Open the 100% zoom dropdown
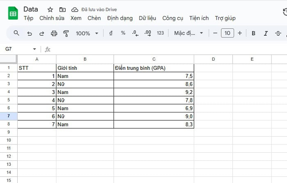Screen dimensions: 287x183 pos(87,33)
